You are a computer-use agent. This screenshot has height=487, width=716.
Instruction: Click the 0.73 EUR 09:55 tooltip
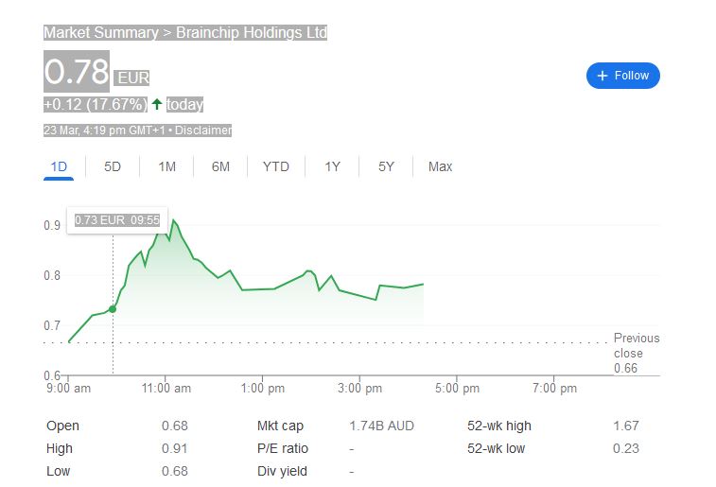tap(117, 220)
